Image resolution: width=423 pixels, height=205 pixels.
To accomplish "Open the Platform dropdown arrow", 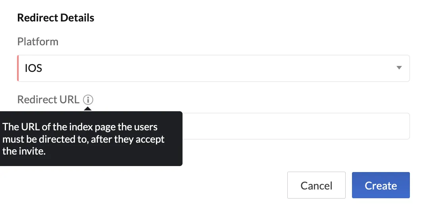I will pyautogui.click(x=399, y=68).
